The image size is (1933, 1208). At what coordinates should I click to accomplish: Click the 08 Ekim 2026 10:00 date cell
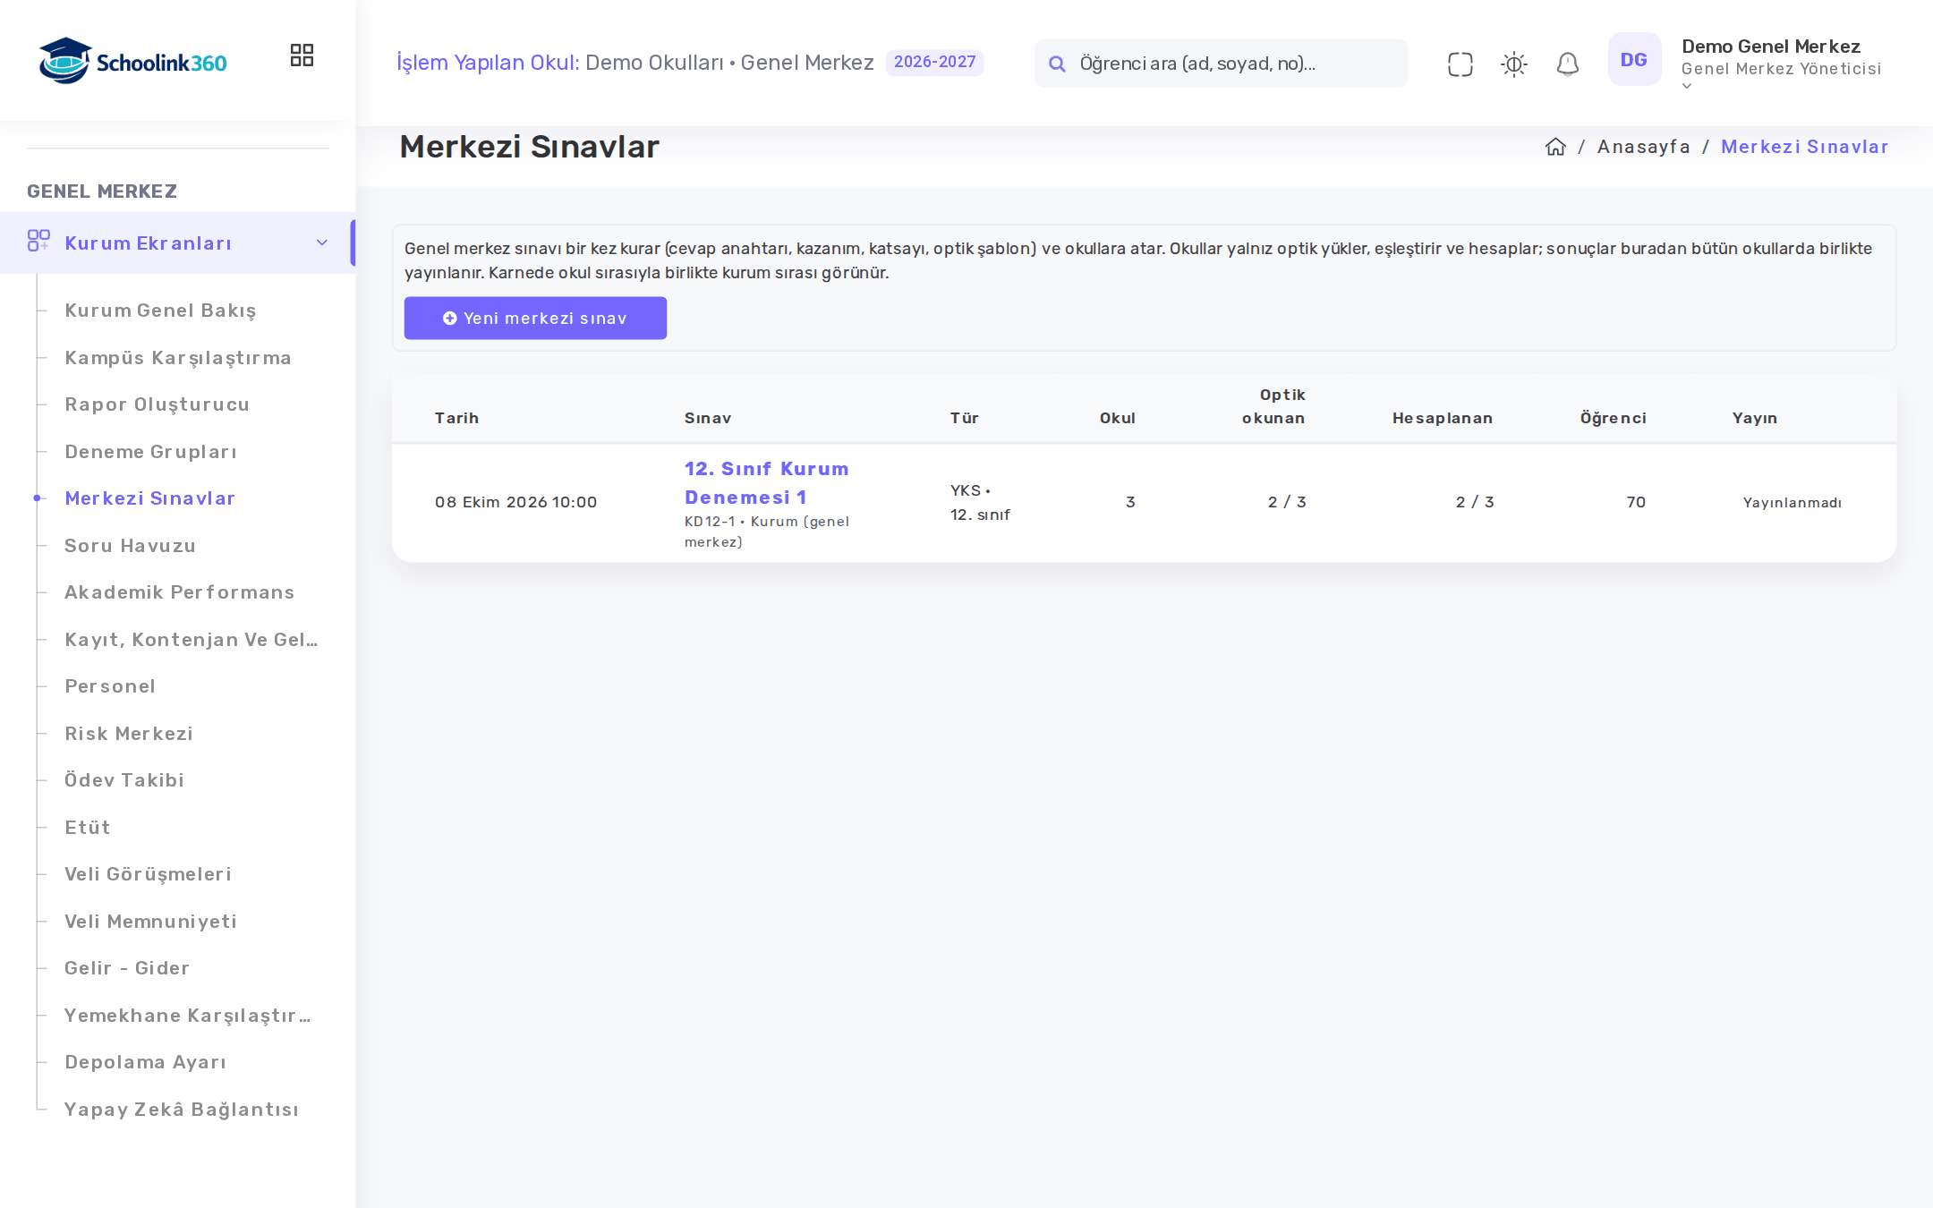click(x=516, y=502)
